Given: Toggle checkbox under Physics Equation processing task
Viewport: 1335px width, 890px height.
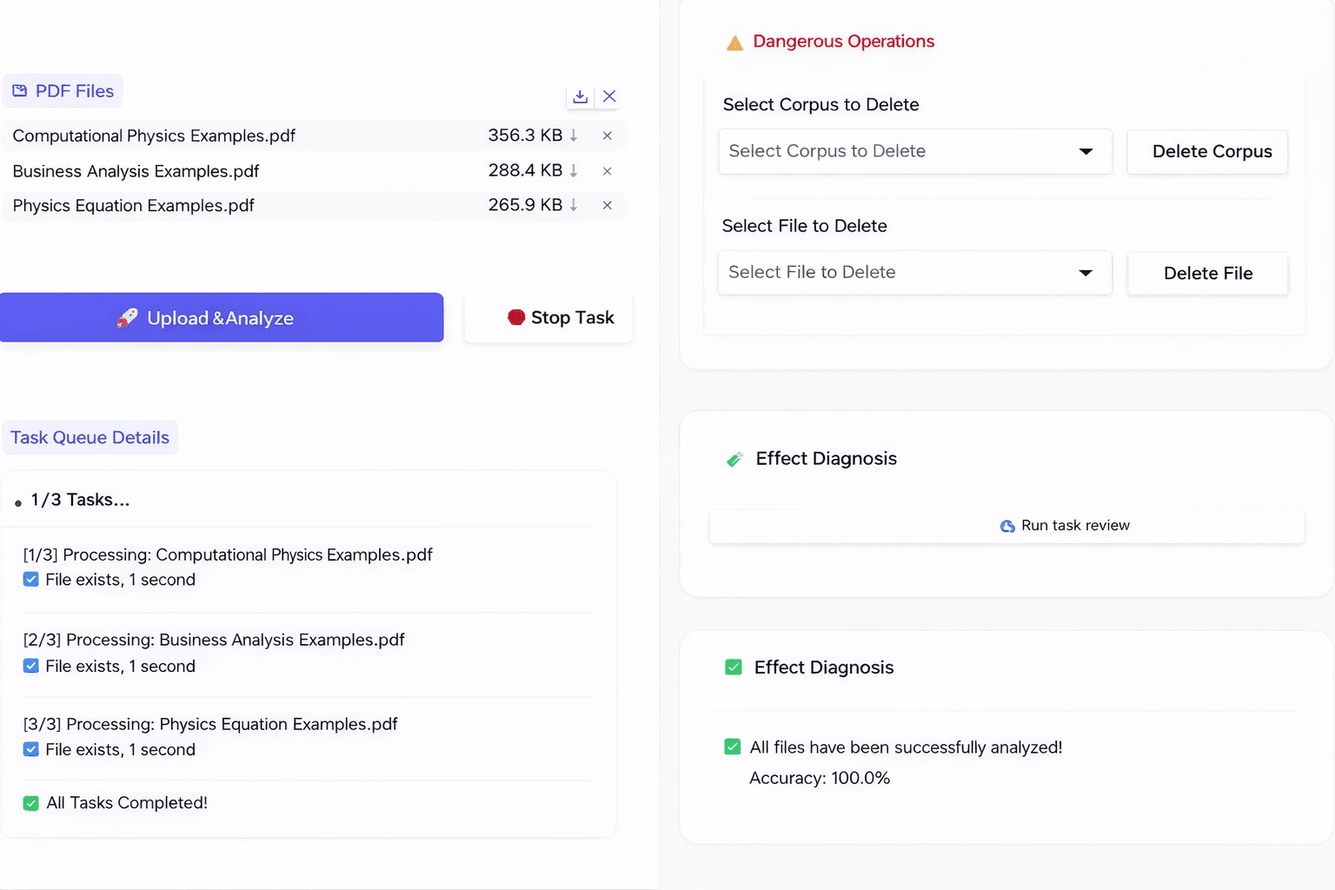Looking at the screenshot, I should click(31, 750).
